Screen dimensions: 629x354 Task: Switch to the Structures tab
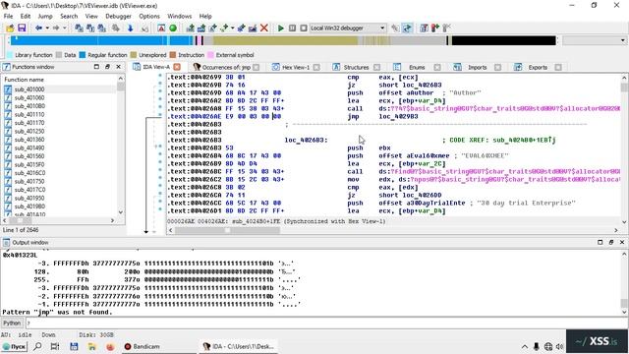pos(356,67)
